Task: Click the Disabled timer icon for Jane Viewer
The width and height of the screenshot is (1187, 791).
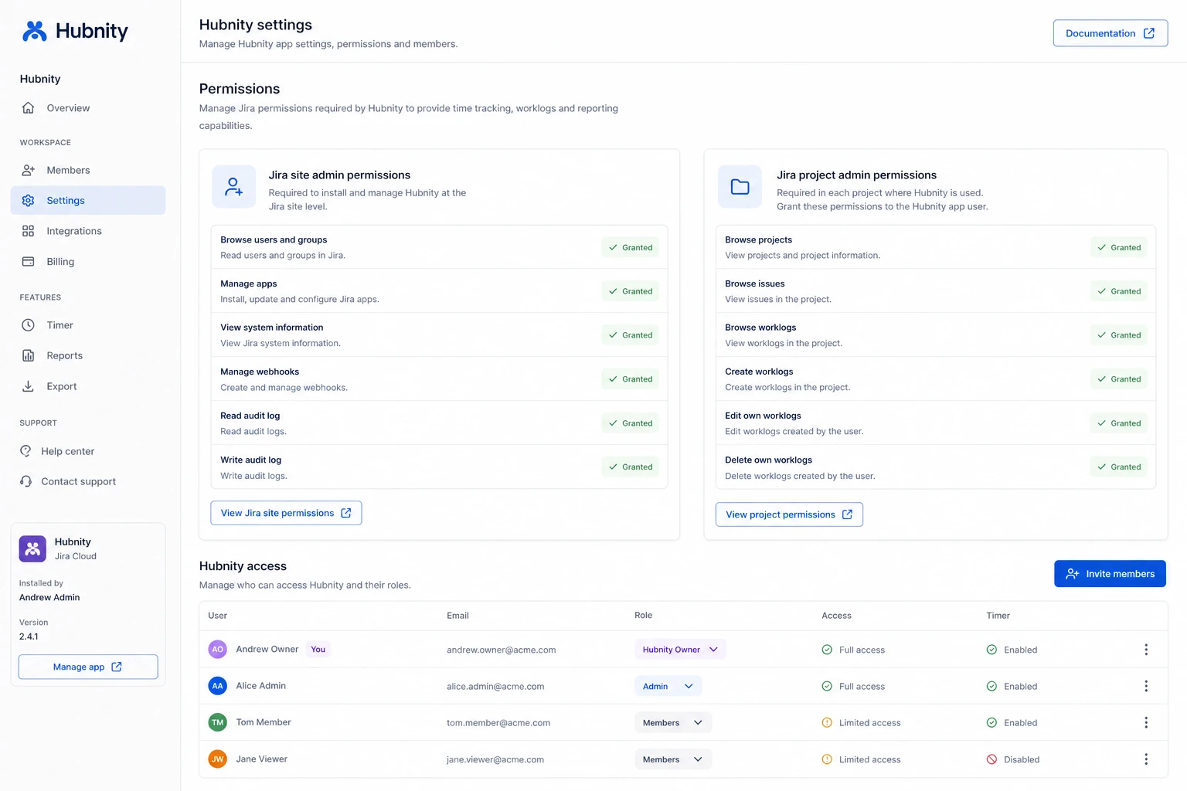Action: 991,759
